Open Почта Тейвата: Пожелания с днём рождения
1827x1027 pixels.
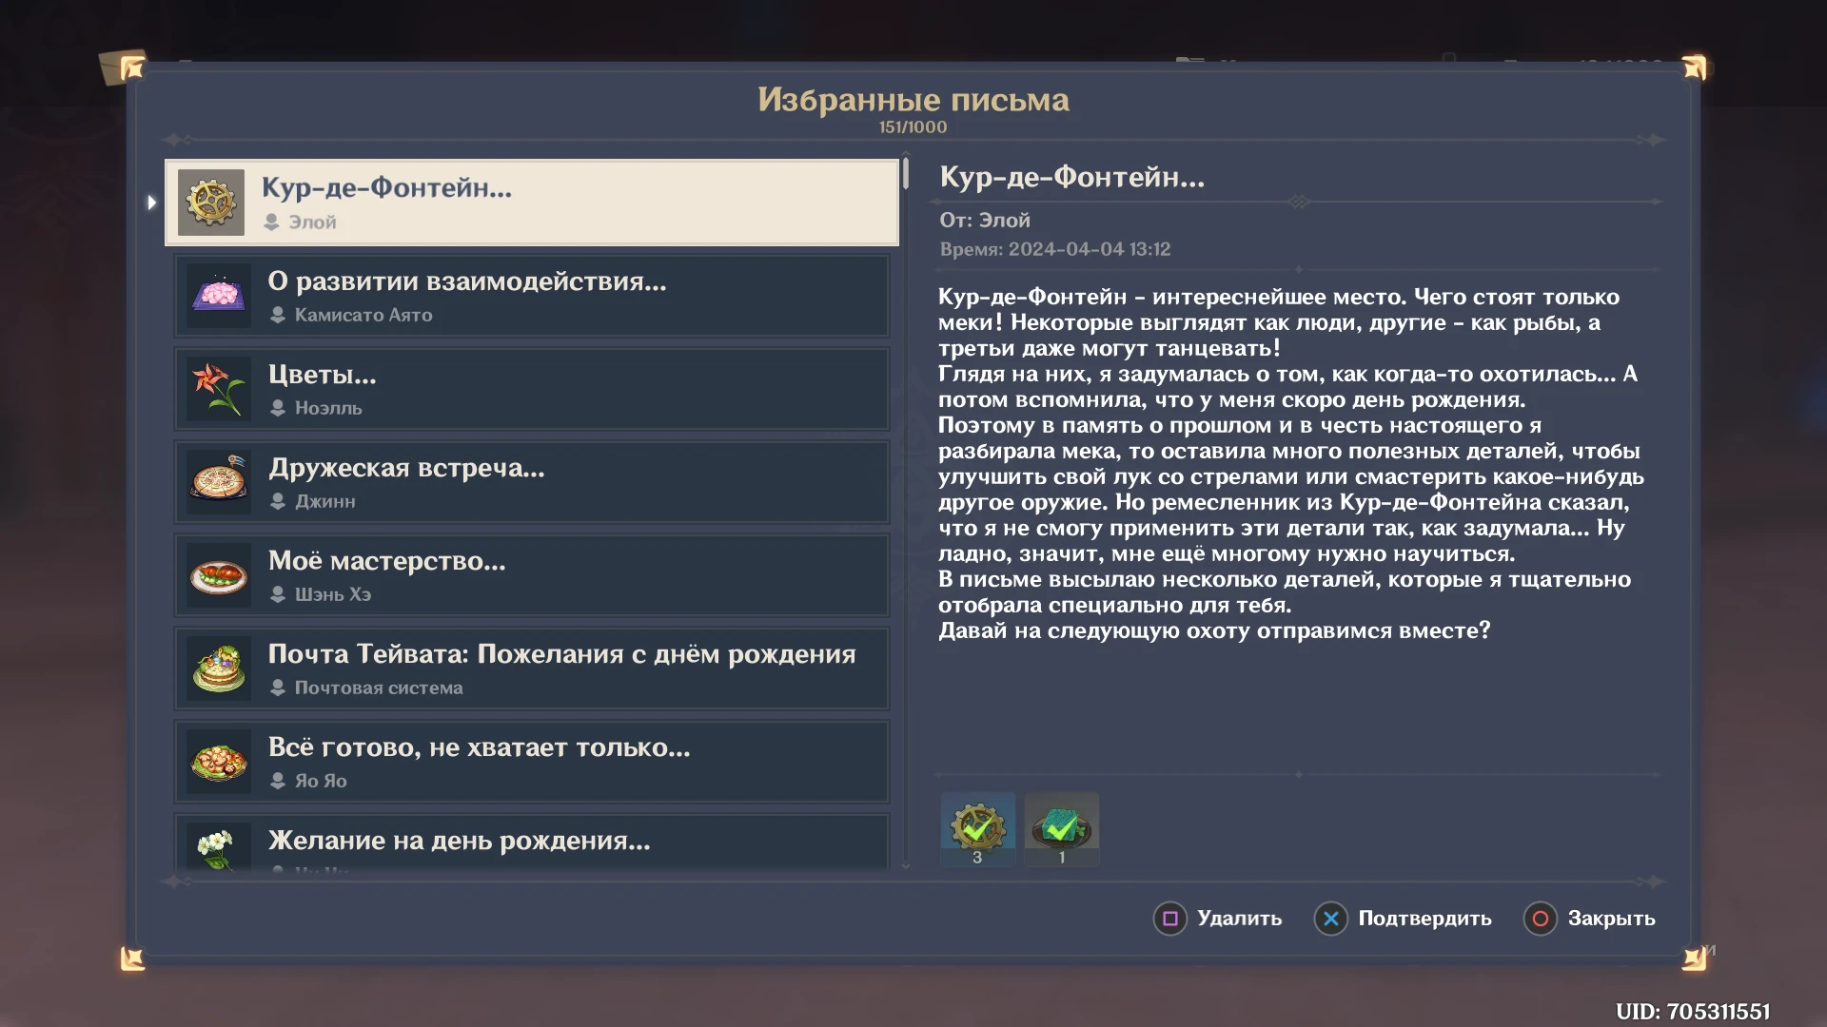(x=532, y=669)
